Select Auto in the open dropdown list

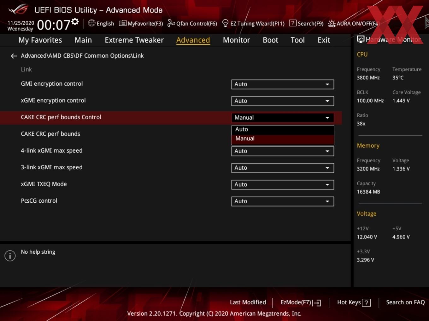pos(283,129)
